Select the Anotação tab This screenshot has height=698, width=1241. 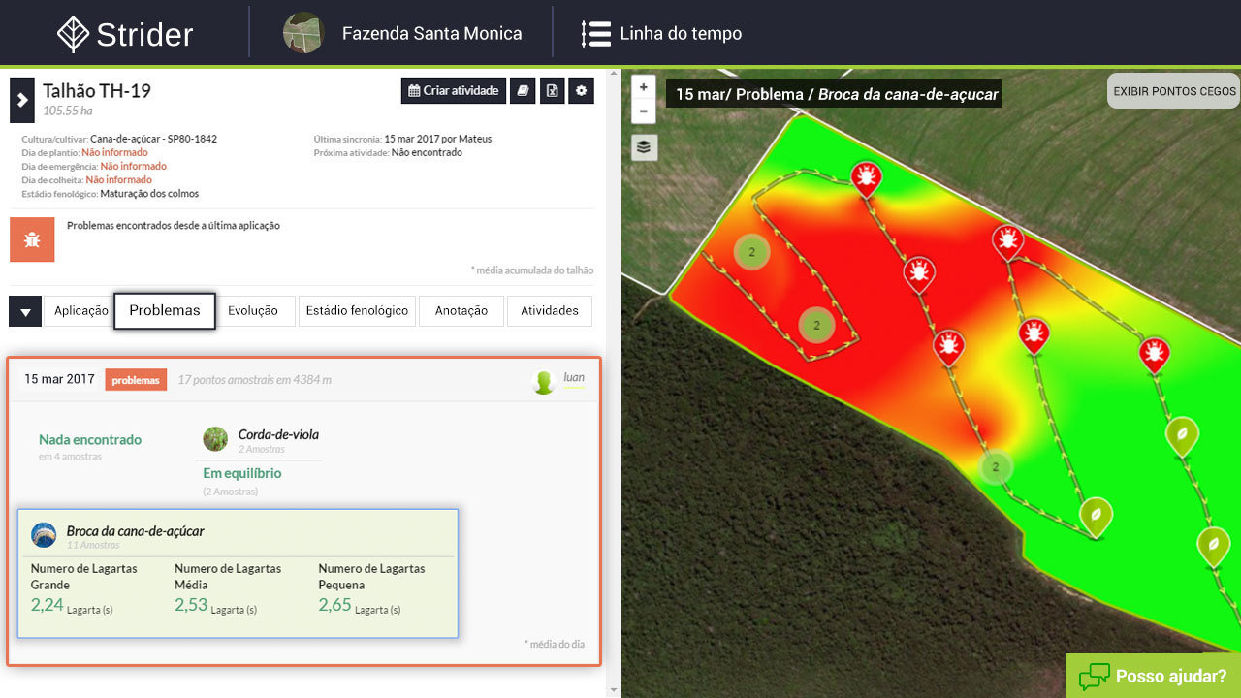click(461, 311)
